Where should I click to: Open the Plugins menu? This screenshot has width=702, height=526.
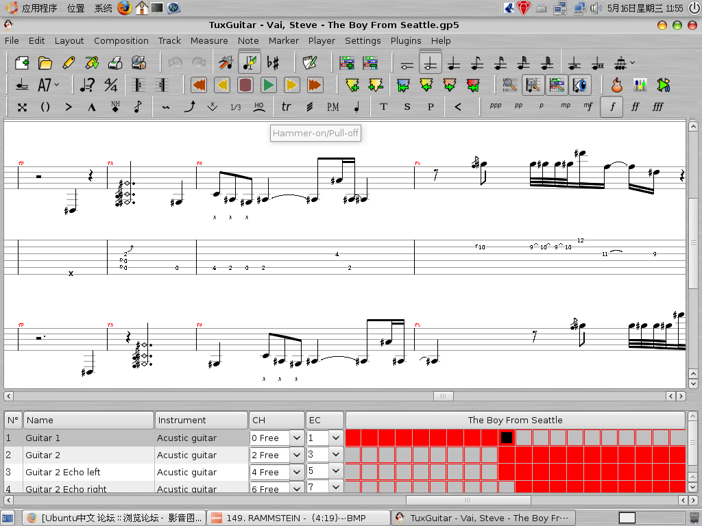tap(406, 40)
